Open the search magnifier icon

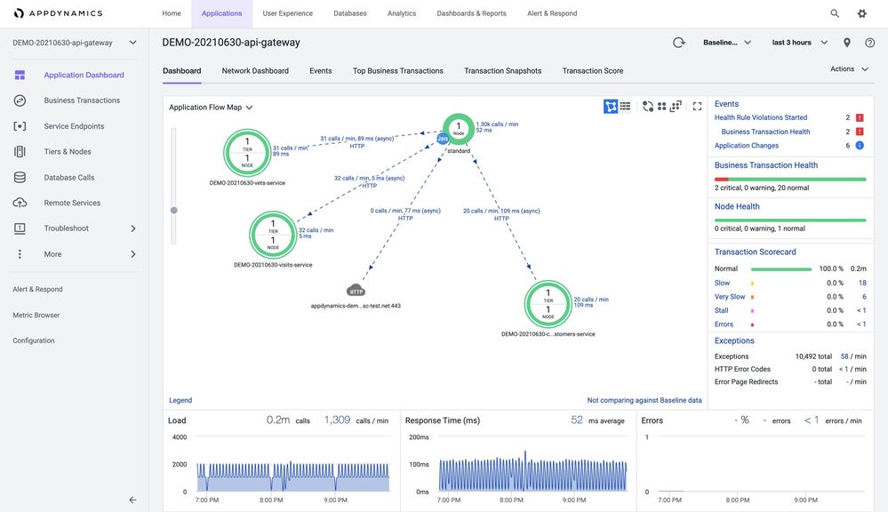(835, 13)
